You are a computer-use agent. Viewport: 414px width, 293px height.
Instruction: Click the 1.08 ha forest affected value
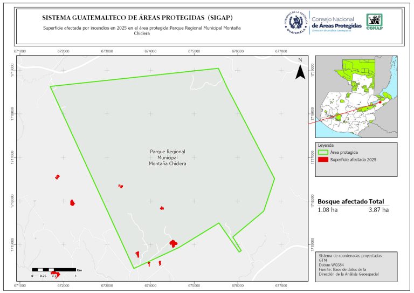click(327, 209)
